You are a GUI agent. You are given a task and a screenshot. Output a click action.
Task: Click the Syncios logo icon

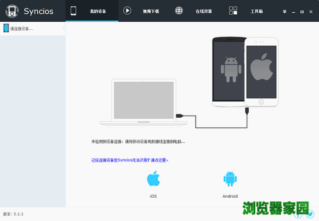coord(12,11)
